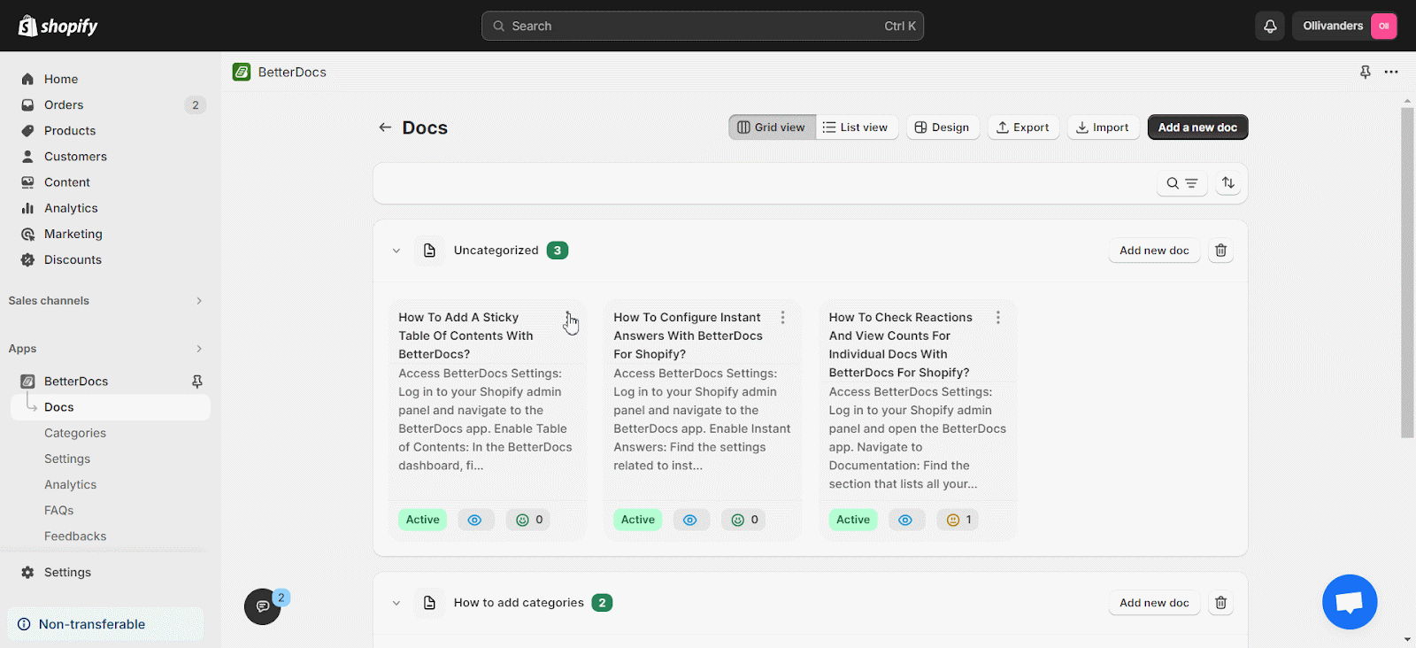The width and height of the screenshot is (1416, 648).
Task: Open How To Check Reactions doc
Action: tap(900, 344)
